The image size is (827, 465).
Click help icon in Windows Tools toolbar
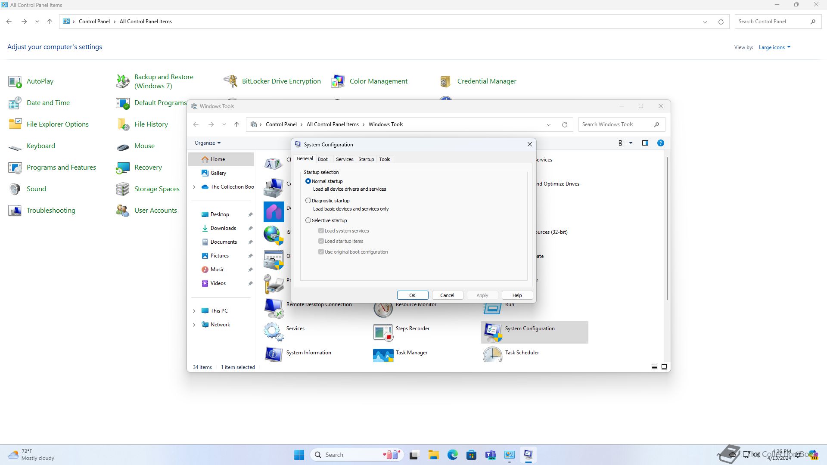(x=660, y=143)
